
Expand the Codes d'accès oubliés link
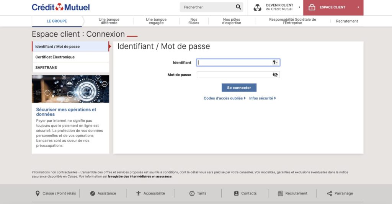(x=224, y=98)
